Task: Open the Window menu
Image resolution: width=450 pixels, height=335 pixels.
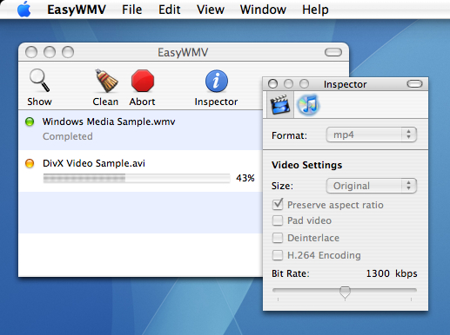Action: (x=263, y=10)
